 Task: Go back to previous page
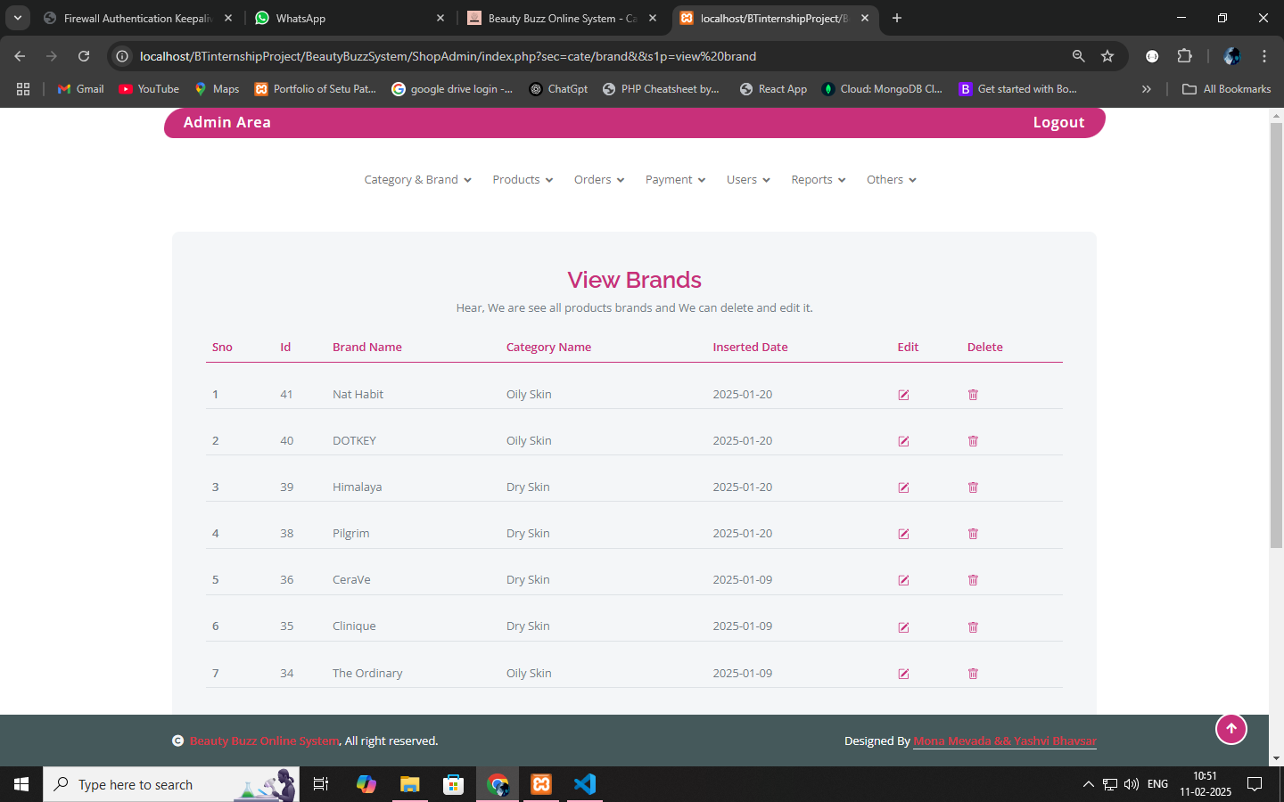[x=20, y=56]
